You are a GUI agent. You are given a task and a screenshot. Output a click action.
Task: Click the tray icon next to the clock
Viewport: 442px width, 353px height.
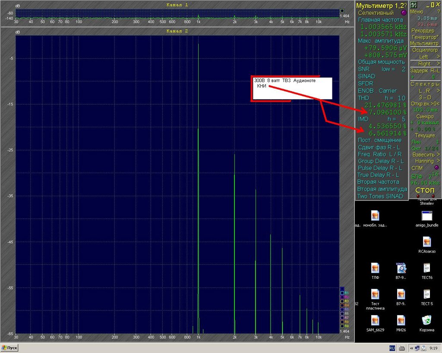(424, 348)
